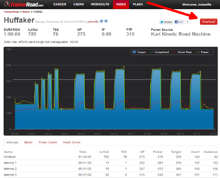Open the CAREER menu
Screen dimensions: 220x178
[x=60, y=4]
